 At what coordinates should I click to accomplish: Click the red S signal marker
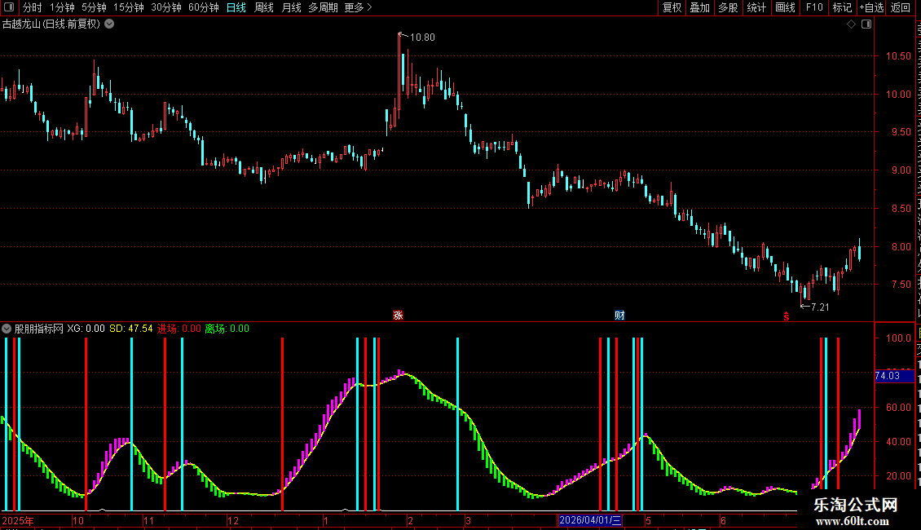click(x=786, y=316)
